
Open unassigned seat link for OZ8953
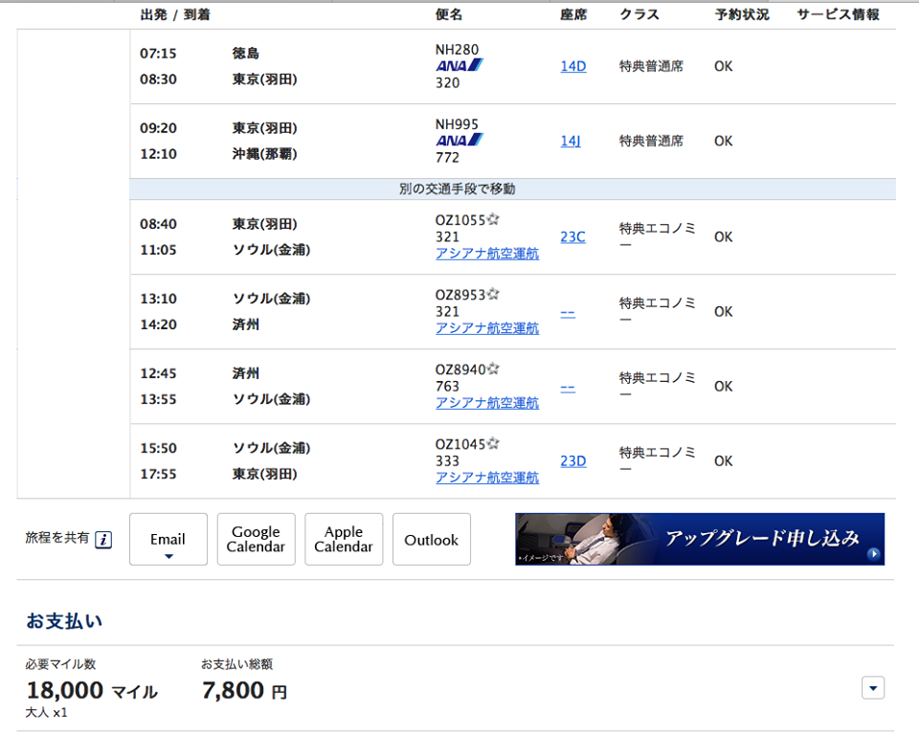coord(568,313)
